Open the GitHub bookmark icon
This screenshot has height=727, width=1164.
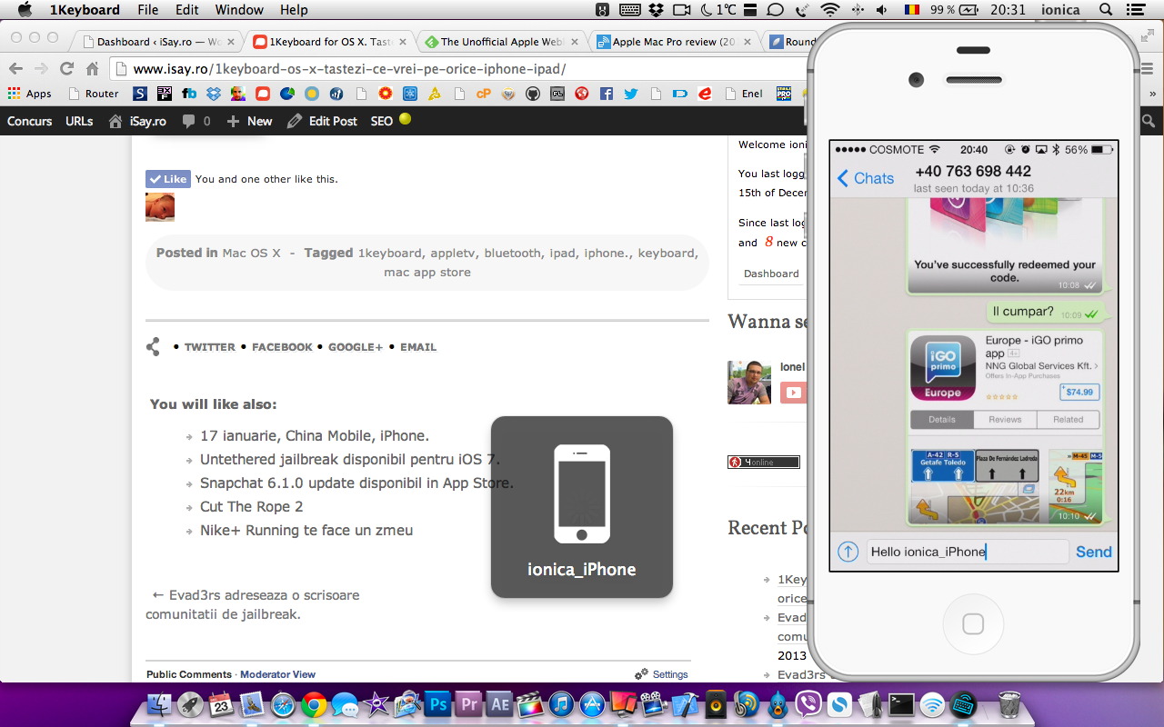tap(533, 94)
